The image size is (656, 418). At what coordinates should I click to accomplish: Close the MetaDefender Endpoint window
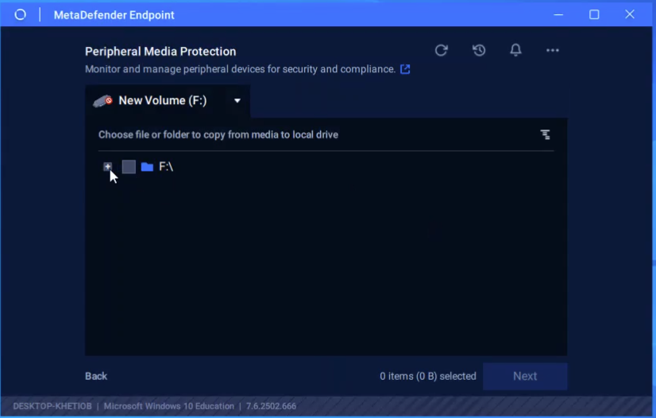(630, 14)
